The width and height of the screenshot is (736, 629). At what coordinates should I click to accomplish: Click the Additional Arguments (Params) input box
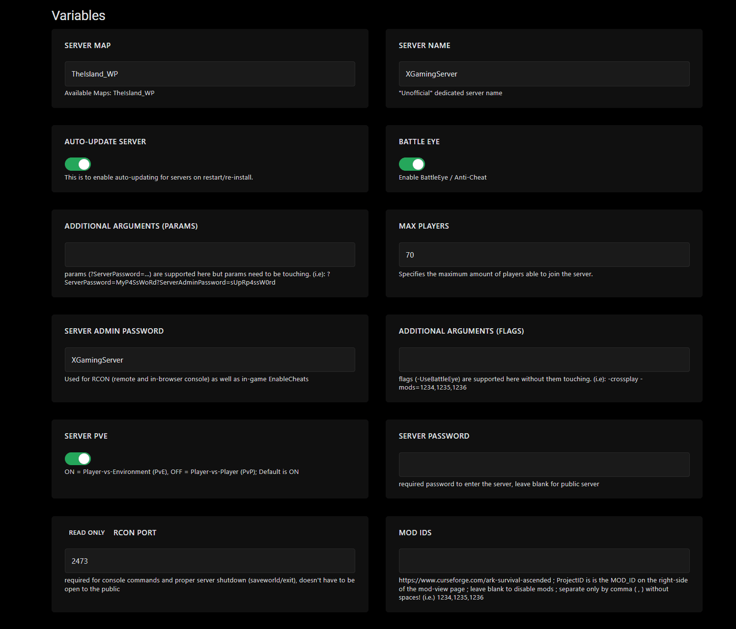click(x=210, y=255)
